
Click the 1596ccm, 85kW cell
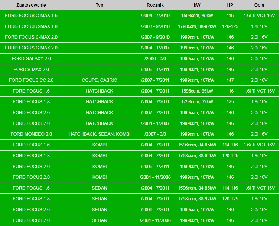coord(197,91)
